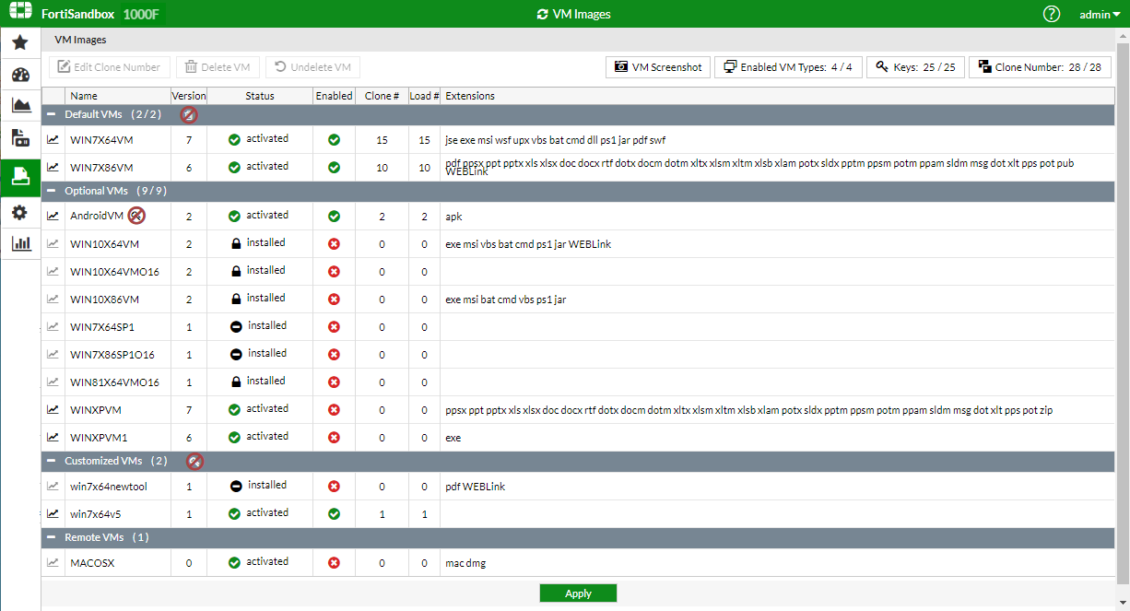The width and height of the screenshot is (1130, 611).
Task: Select the WIN7X86SP1O16 name
Action: coord(112,355)
